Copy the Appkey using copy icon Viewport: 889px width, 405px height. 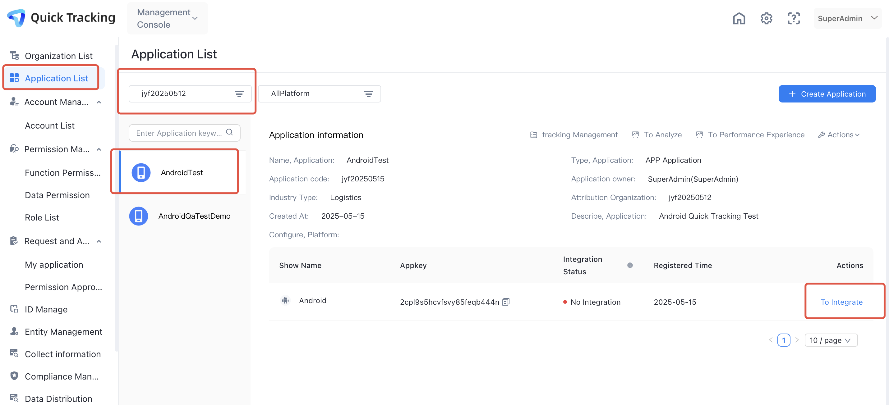(506, 302)
